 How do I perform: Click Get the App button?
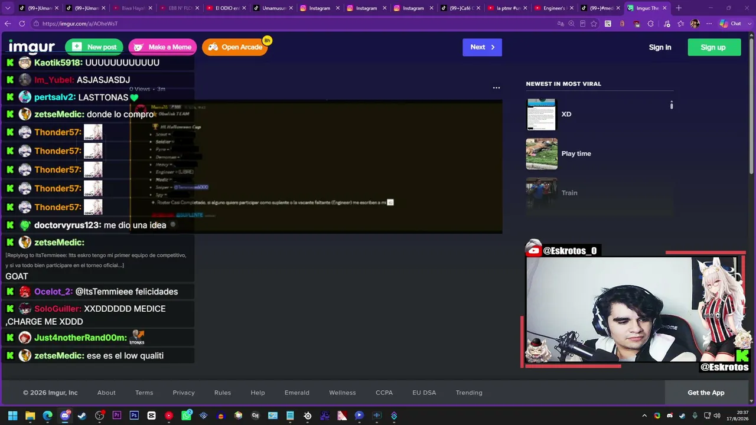pyautogui.click(x=706, y=393)
